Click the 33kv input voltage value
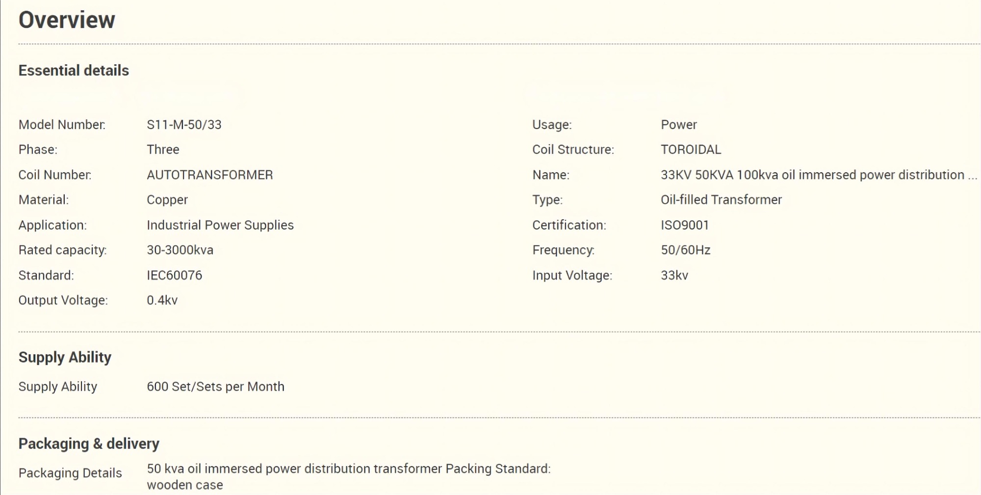This screenshot has height=495, width=981. coord(674,275)
